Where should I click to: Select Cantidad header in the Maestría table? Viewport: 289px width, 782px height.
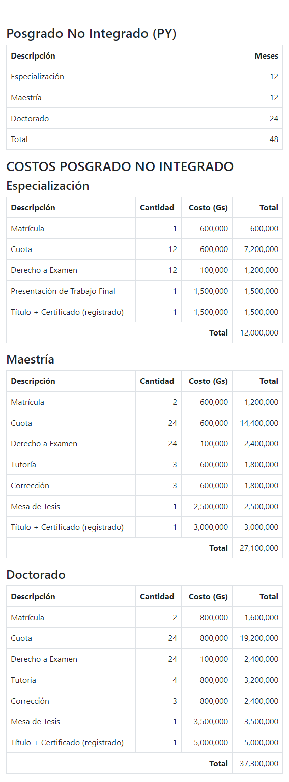pyautogui.click(x=157, y=381)
